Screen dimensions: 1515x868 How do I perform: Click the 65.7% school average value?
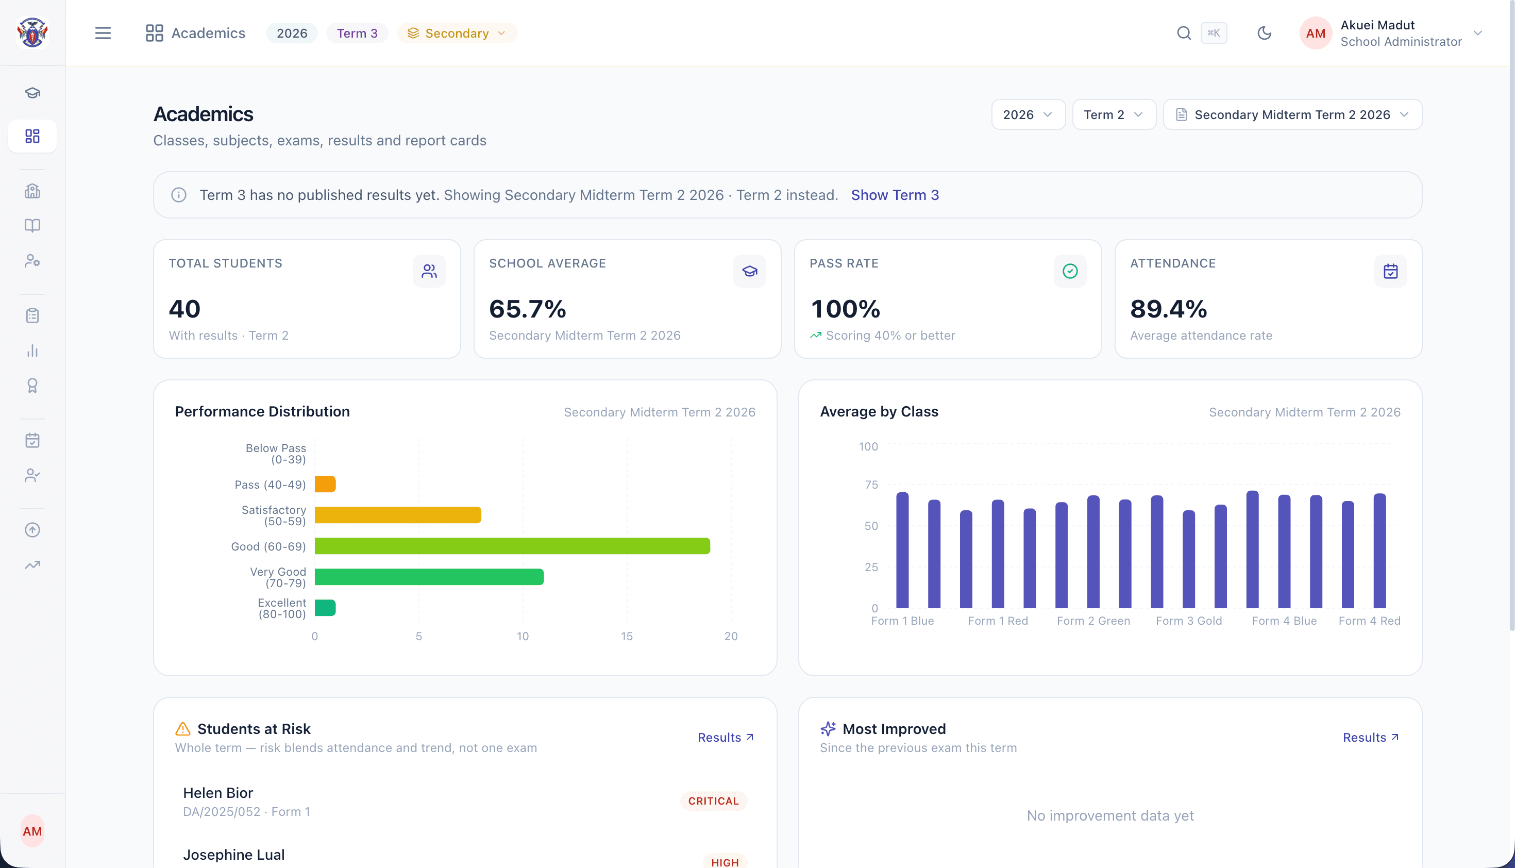[x=528, y=309]
